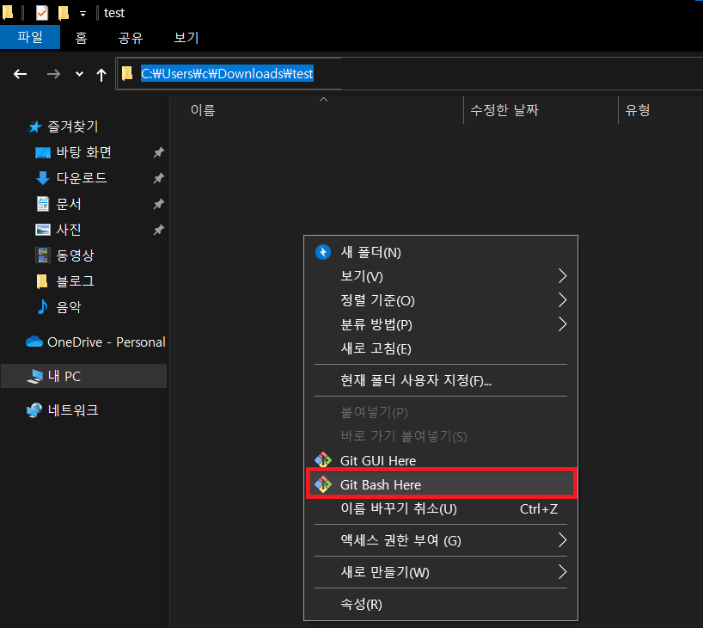Click the Git icon beside Git Bash Here
Image resolution: width=703 pixels, height=628 pixels.
point(323,484)
